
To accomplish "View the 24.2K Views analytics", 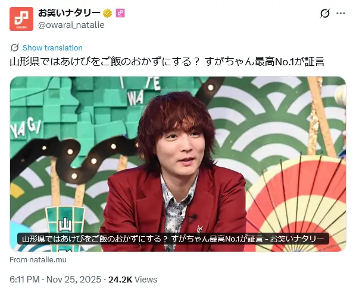I will click(133, 280).
